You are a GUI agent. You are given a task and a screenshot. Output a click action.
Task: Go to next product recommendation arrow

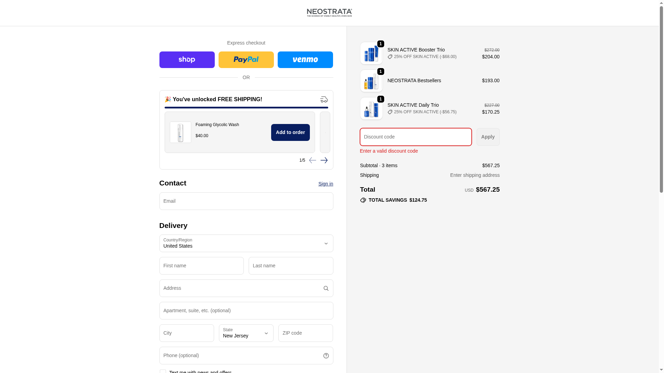click(324, 160)
